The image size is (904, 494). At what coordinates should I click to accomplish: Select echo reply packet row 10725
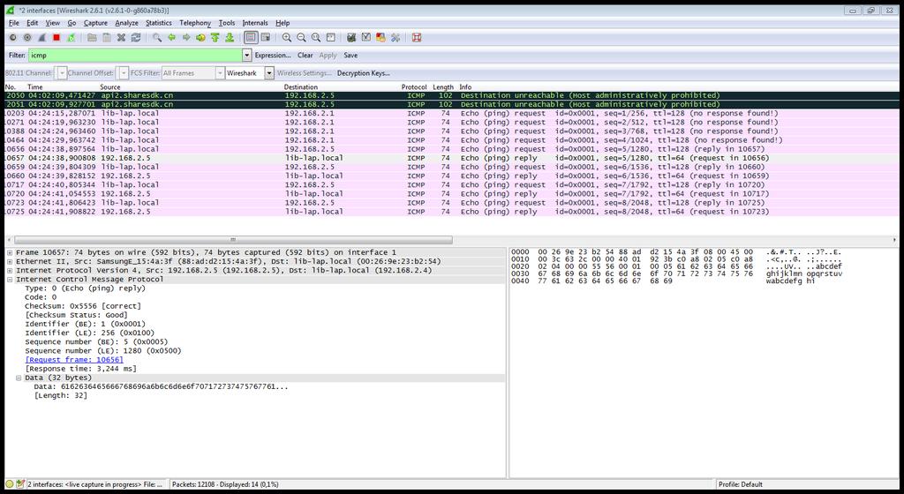(451, 212)
